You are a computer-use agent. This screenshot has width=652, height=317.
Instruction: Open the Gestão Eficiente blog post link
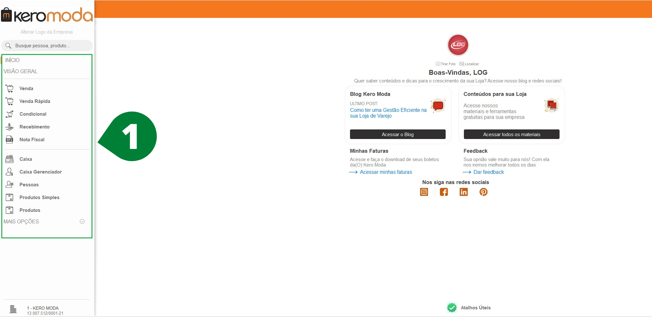tap(388, 113)
